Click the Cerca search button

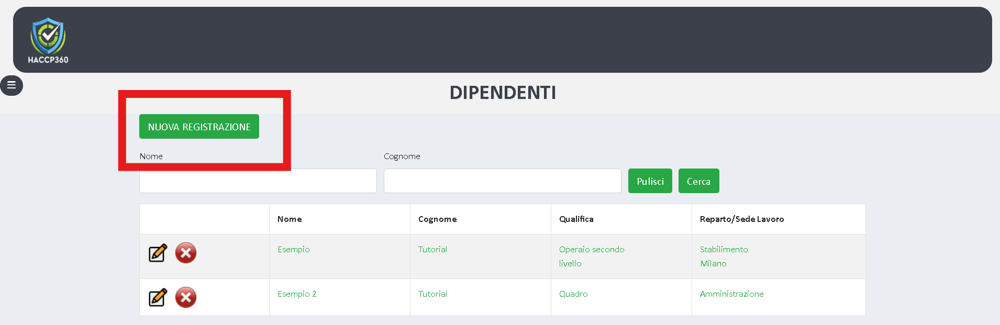pyautogui.click(x=698, y=181)
